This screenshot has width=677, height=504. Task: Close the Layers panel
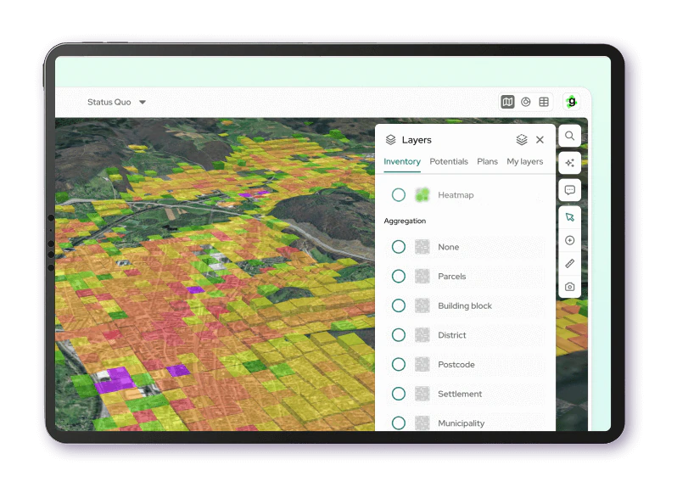(x=540, y=140)
